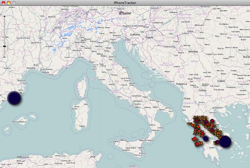Click the Ljubljana map label
This screenshot has height=168, width=250.
pyautogui.click(x=135, y=34)
